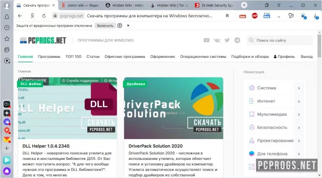The width and height of the screenshot is (322, 178).
Task: Open Adblock Plus extension icon
Action: (255, 16)
